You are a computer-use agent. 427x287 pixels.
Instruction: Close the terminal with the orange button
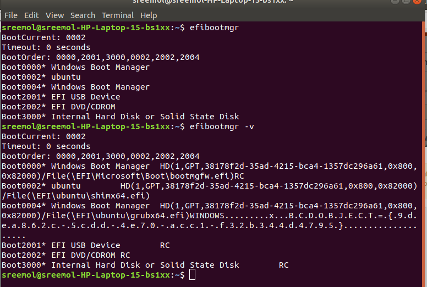pos(417,1)
